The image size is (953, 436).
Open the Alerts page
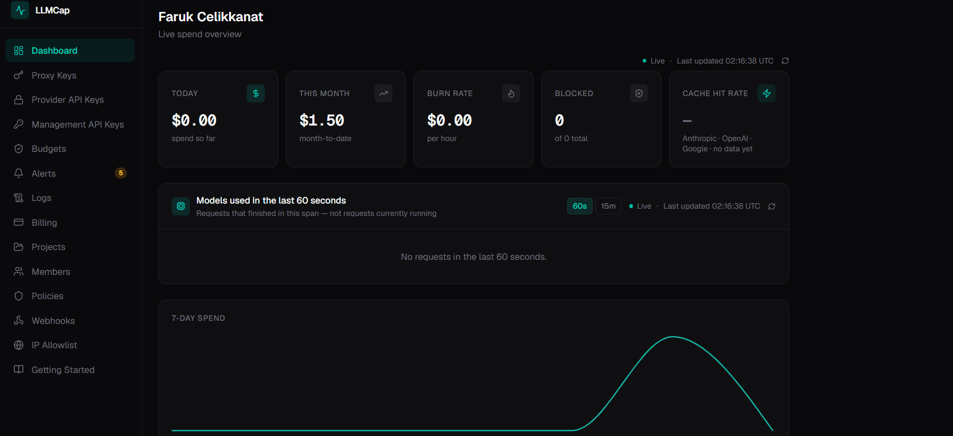(x=70, y=174)
